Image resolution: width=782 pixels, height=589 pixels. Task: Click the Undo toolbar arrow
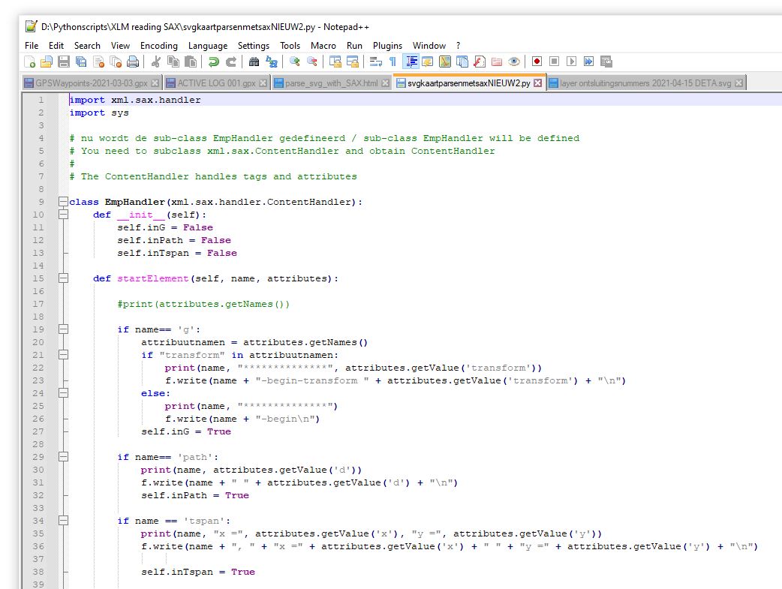[x=214, y=62]
